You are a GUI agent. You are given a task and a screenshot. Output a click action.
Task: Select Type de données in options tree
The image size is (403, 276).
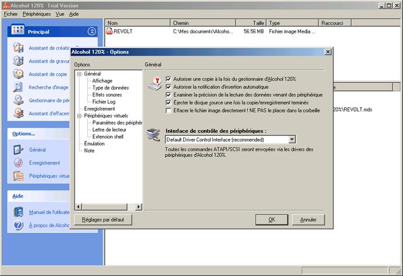pyautogui.click(x=111, y=88)
